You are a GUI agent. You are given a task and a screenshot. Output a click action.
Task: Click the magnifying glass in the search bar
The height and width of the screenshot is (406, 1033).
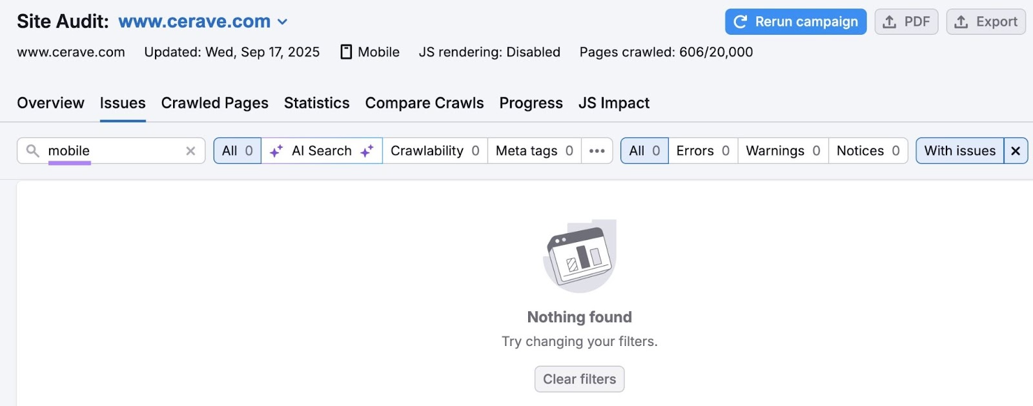pos(34,150)
